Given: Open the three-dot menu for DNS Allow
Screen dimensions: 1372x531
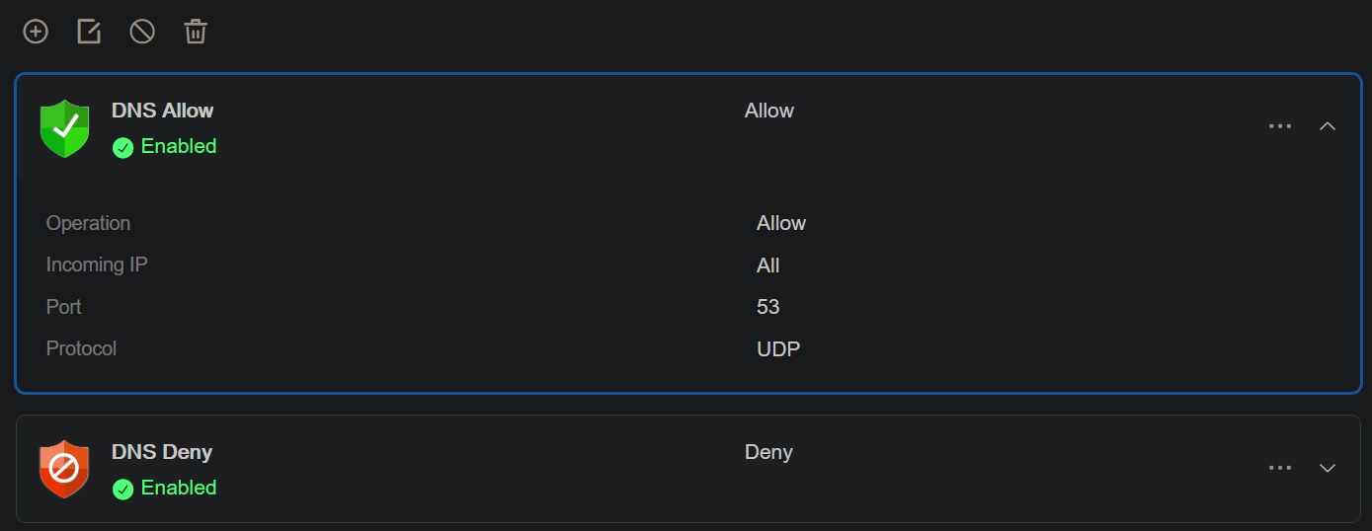Looking at the screenshot, I should 1280,126.
